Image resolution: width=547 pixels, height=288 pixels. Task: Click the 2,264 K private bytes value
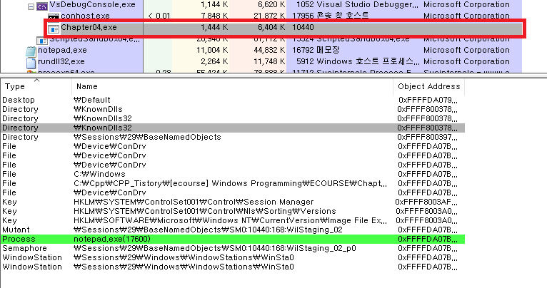(214, 61)
